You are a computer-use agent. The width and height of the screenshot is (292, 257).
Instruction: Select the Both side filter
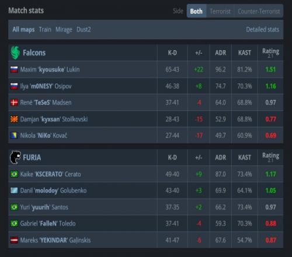(196, 11)
